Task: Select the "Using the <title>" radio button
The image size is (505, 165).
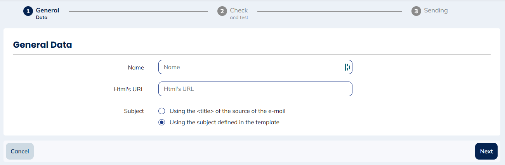Action: pyautogui.click(x=162, y=111)
